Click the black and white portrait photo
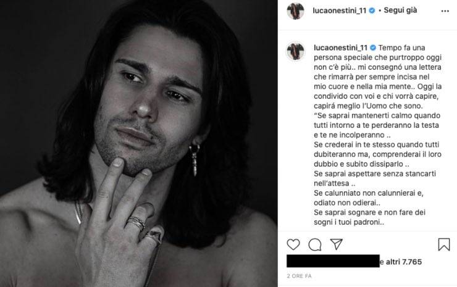Screen dimensions: 457x287 coord(139,143)
